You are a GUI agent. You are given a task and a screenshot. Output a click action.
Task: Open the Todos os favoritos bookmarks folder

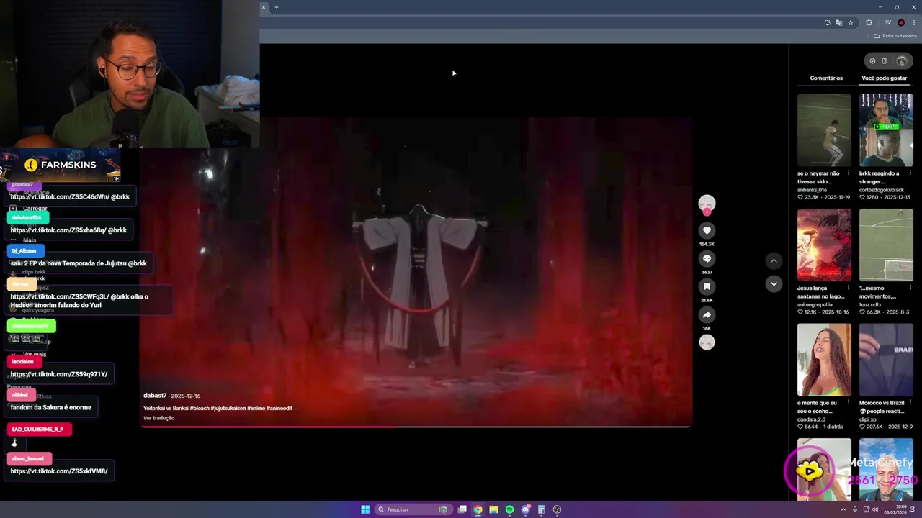(x=895, y=36)
